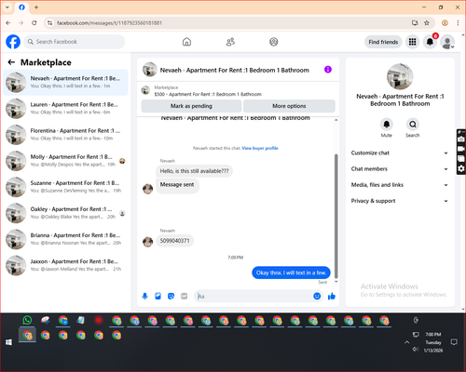Open the Groups icon in top navigation
Screen dimensions: 466x372
coord(274,42)
